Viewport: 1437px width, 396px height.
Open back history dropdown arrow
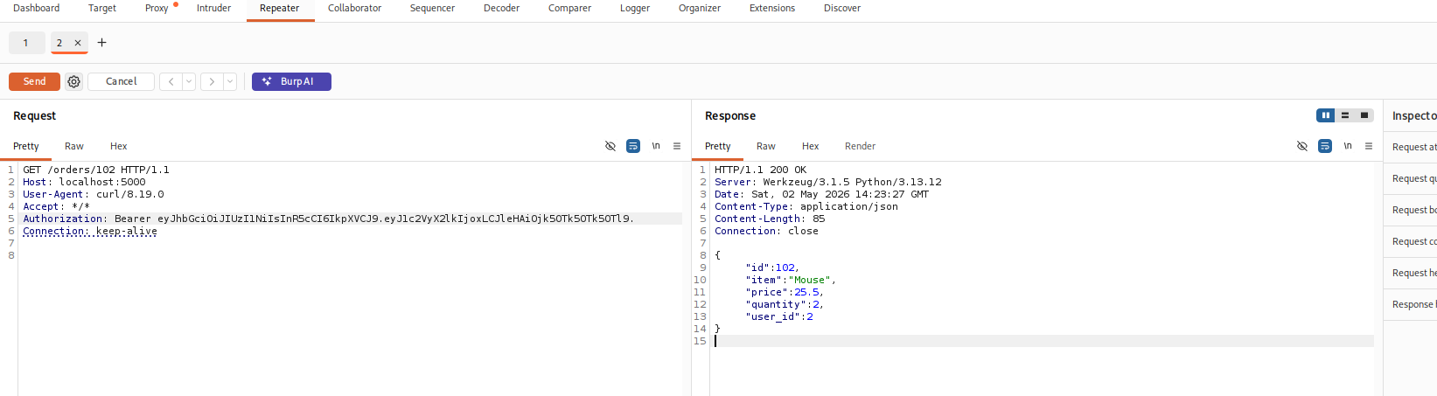[189, 81]
